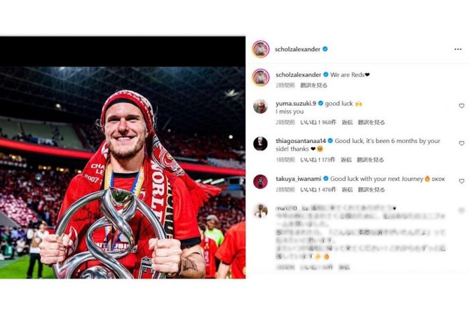Like yuma.suzuki.9's comment with heart icon

462,106
